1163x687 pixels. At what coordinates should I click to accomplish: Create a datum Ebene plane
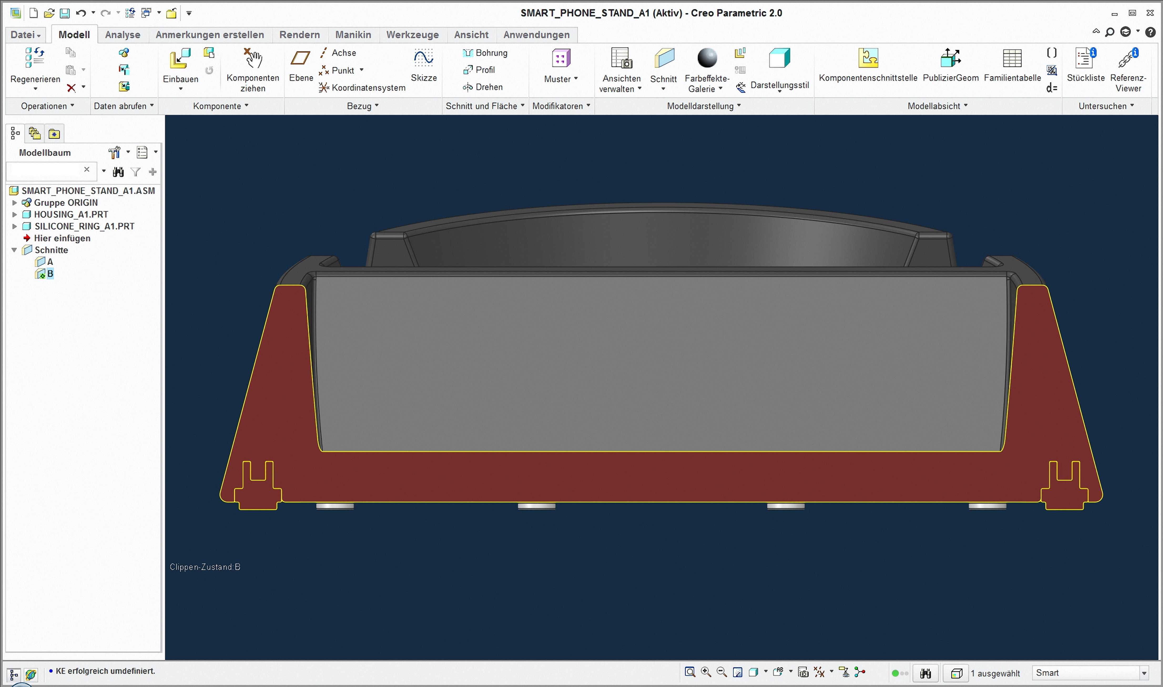click(301, 66)
